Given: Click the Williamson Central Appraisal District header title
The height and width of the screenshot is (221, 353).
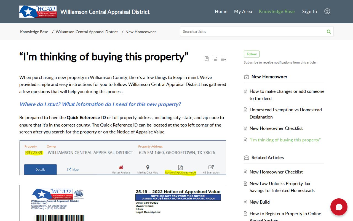Looking at the screenshot, I should (x=105, y=12).
